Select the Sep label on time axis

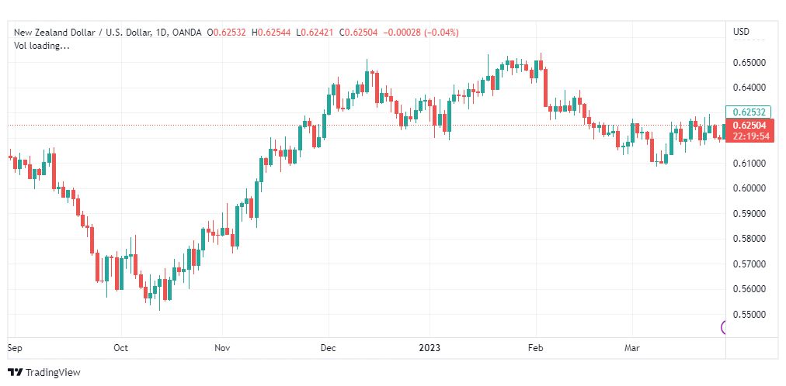pyautogui.click(x=15, y=347)
